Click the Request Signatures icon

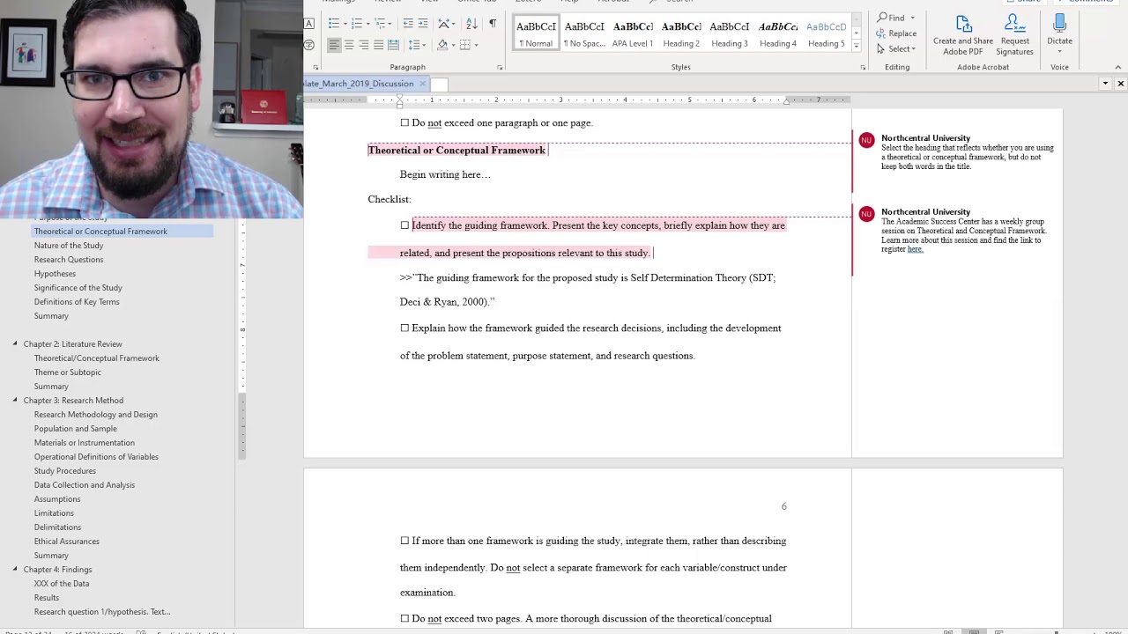pos(1014,25)
